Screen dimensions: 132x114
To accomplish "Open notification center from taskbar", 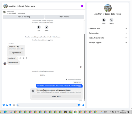I will tap(129, 112).
